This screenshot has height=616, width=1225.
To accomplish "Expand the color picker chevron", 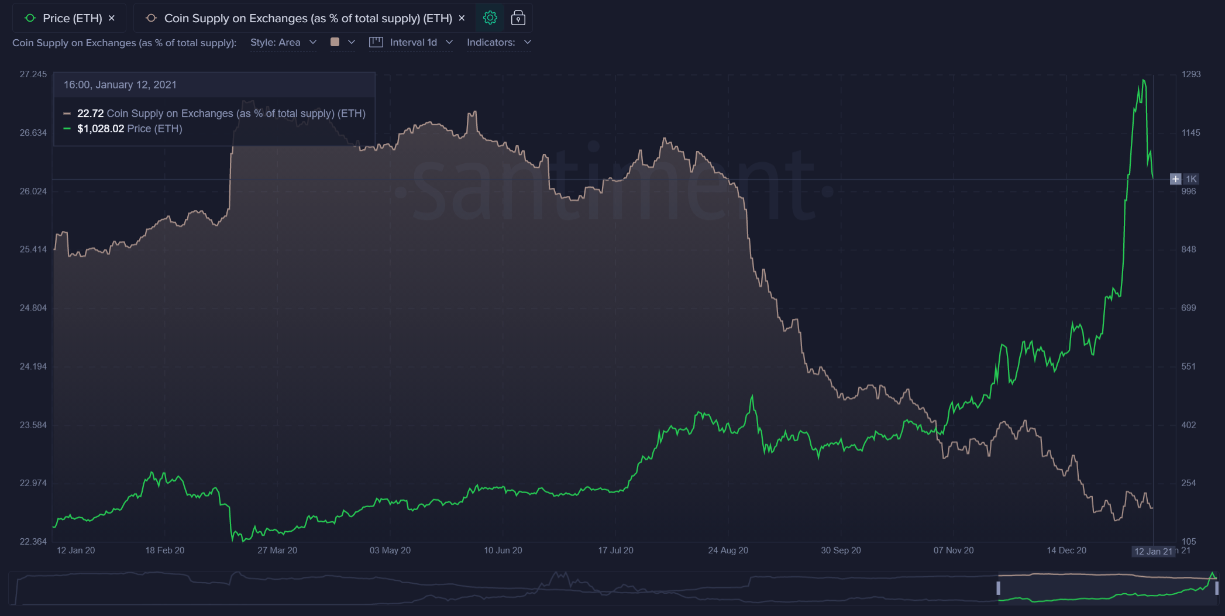I will point(351,42).
